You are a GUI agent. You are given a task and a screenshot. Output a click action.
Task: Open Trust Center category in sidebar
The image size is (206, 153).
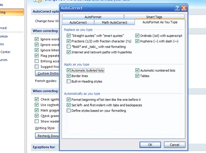pyautogui.click(x=5, y=52)
